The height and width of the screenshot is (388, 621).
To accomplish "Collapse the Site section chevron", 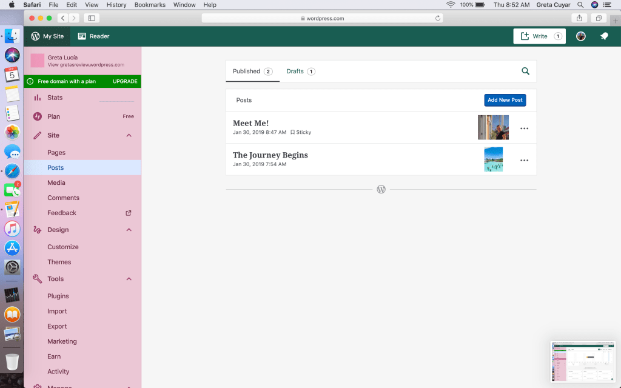I will pos(129,136).
